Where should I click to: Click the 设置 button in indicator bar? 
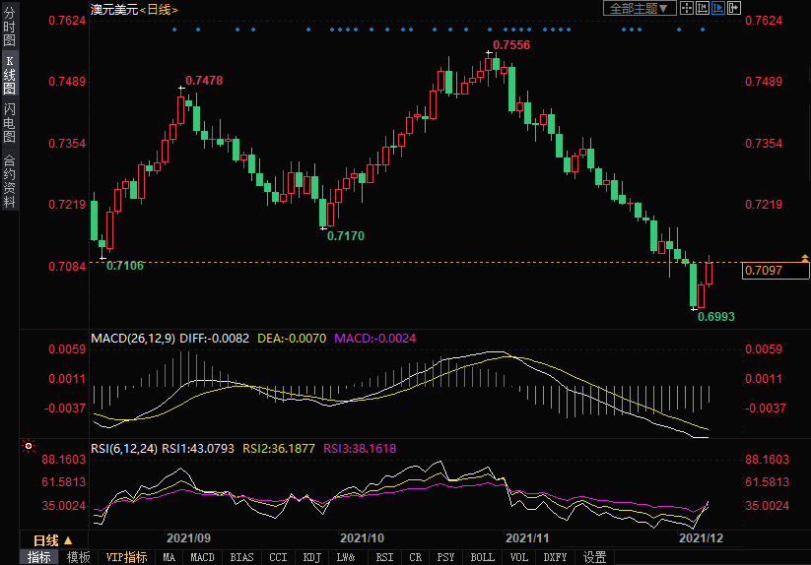(x=594, y=557)
